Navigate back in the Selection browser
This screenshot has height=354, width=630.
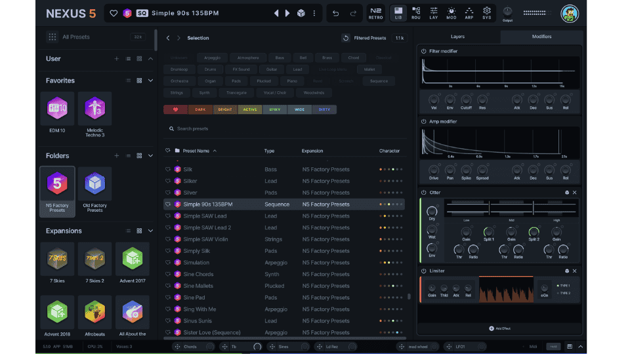[x=168, y=38]
